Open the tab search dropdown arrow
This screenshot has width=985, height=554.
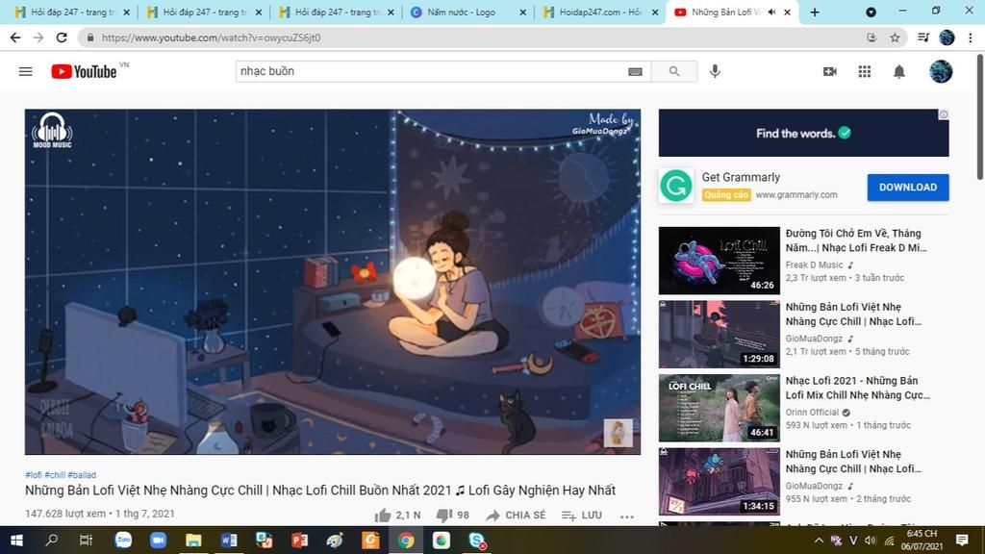(x=871, y=12)
